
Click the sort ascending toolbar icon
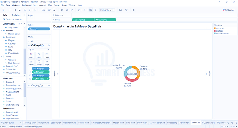click(67, 10)
